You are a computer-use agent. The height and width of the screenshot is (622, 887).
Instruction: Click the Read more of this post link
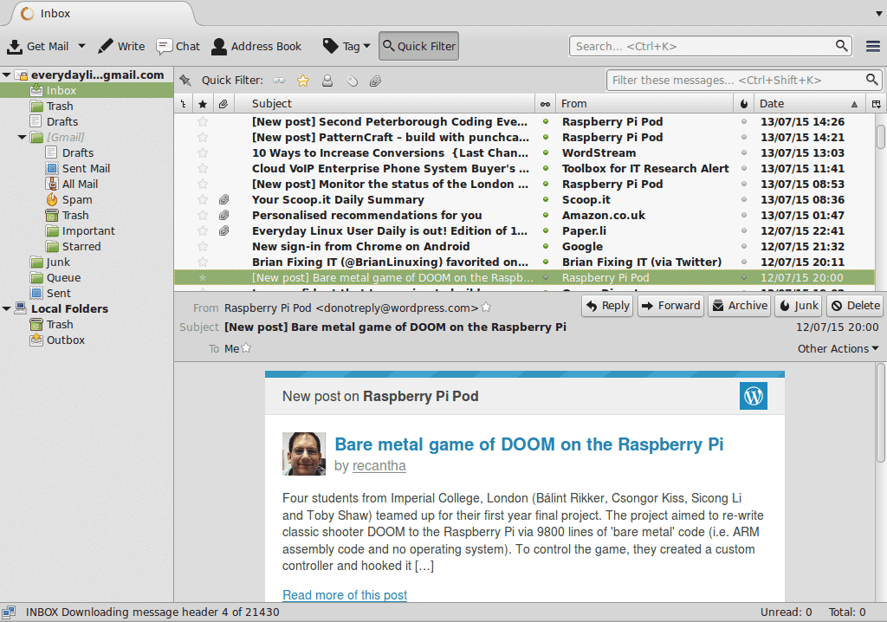point(345,595)
